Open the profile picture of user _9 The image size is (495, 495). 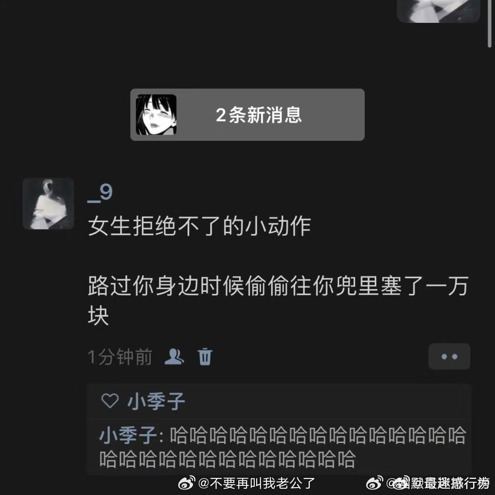coord(48,203)
